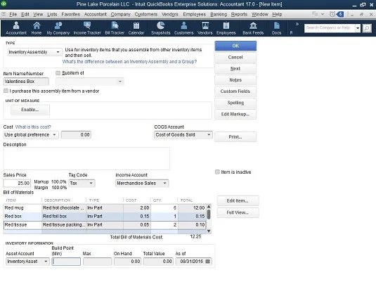
Task: Open the Reports menu
Action: 239,14
